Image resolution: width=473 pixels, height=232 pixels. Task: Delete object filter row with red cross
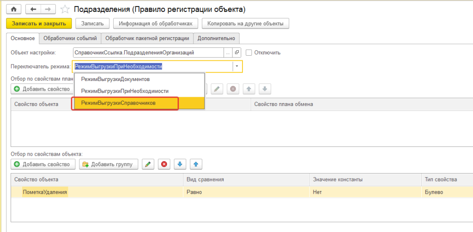point(164,164)
